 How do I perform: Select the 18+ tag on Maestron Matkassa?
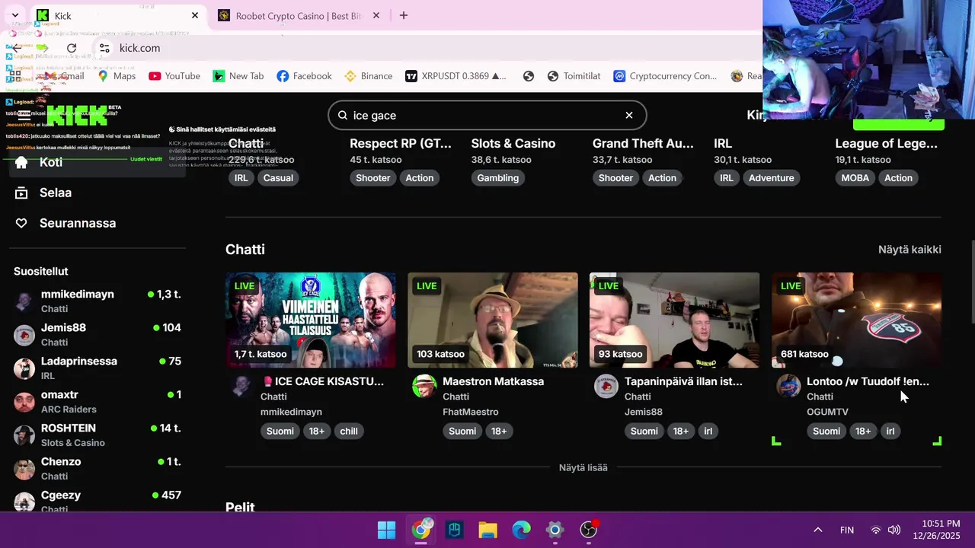pos(499,431)
